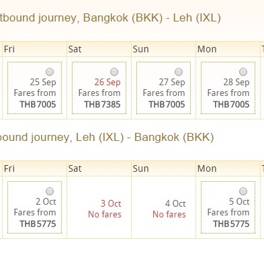Click the Sat header in outbound table
This screenshot has width=264, height=253.
(x=99, y=49)
